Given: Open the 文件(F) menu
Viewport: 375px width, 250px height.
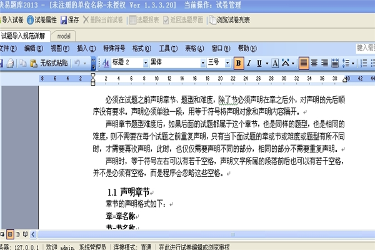Looking at the screenshot, I should 8,49.
